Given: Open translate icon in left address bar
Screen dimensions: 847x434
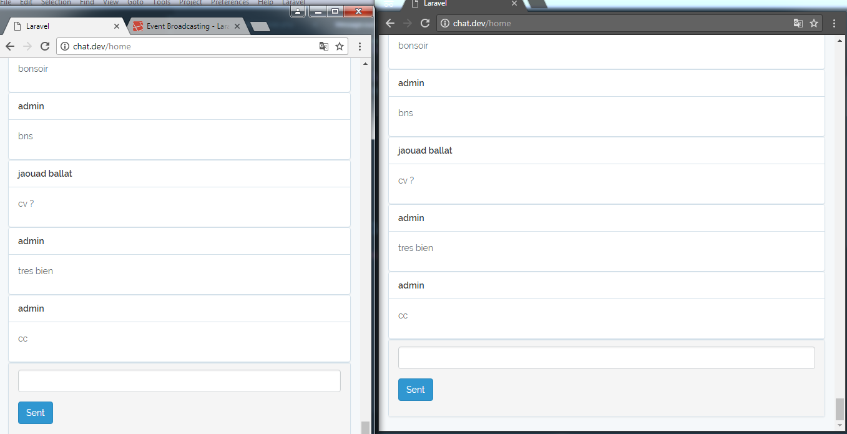Looking at the screenshot, I should 324,46.
